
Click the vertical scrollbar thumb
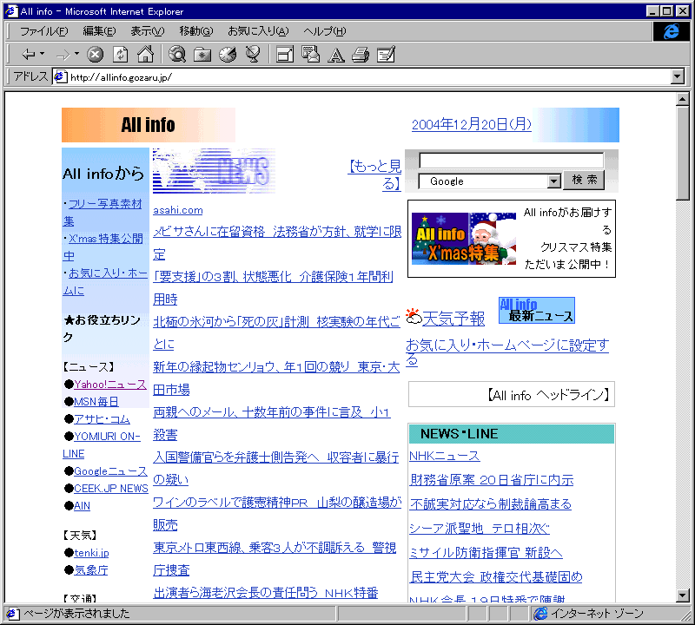coord(683,153)
